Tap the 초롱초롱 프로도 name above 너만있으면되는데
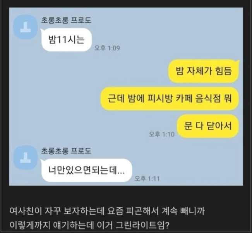This screenshot has width=252, height=233. (x=66, y=151)
